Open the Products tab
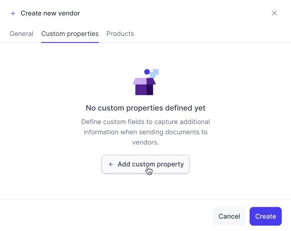The width and height of the screenshot is (291, 231). click(x=120, y=34)
